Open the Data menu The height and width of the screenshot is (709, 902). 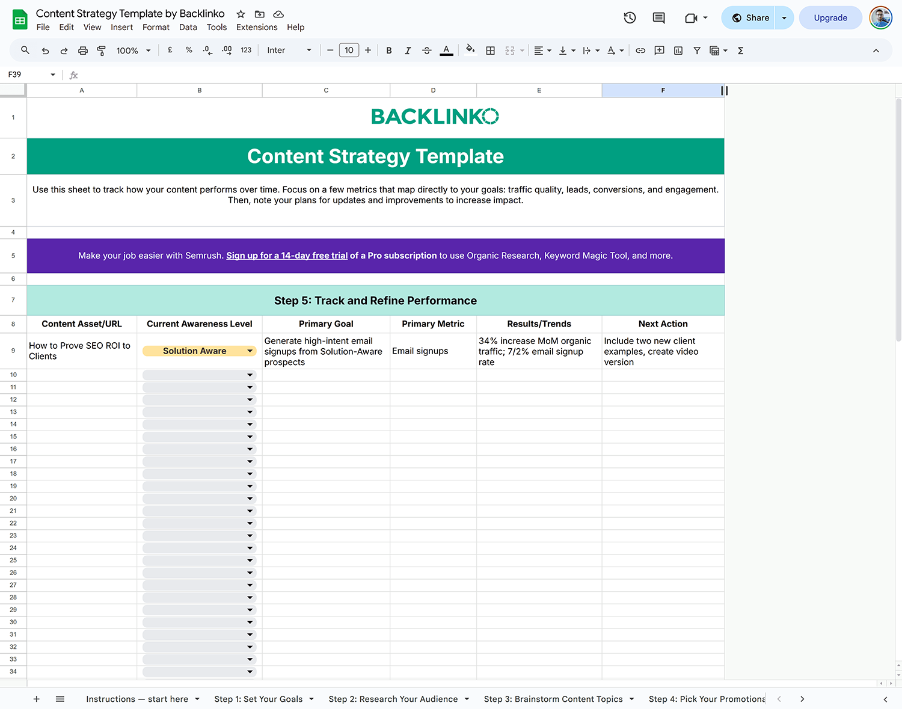[188, 27]
